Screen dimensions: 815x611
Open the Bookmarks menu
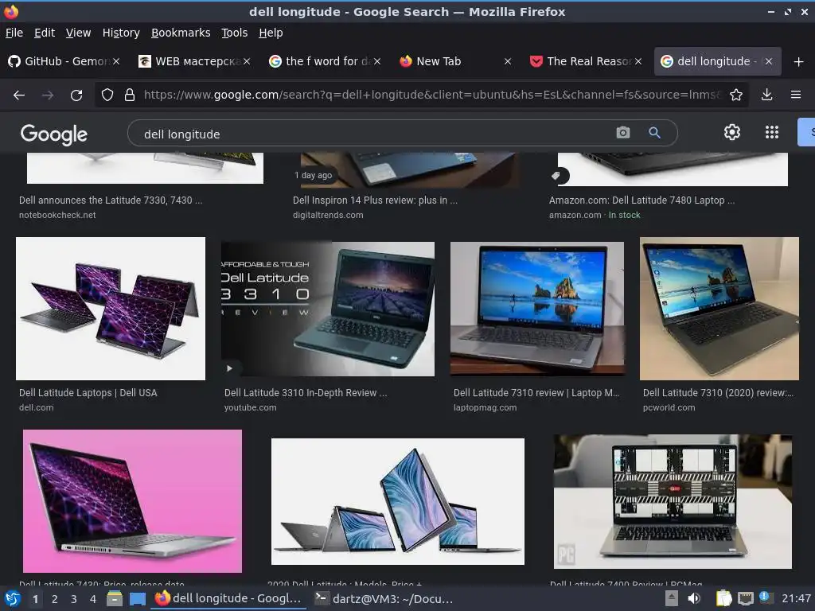pyautogui.click(x=181, y=33)
